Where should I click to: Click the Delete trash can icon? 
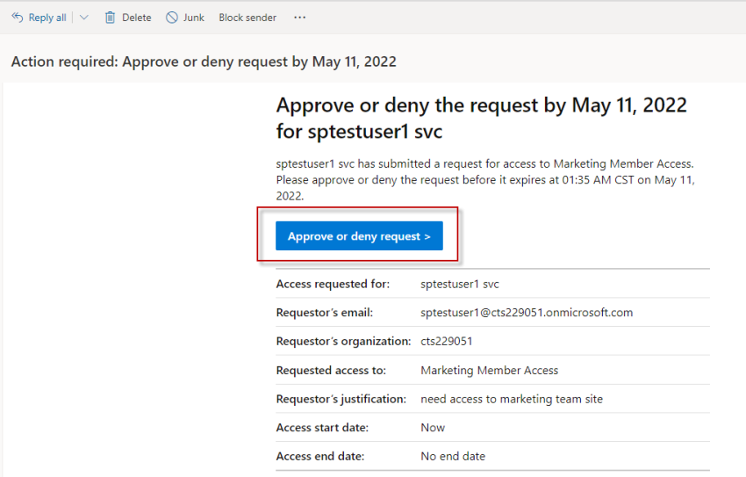(x=110, y=18)
